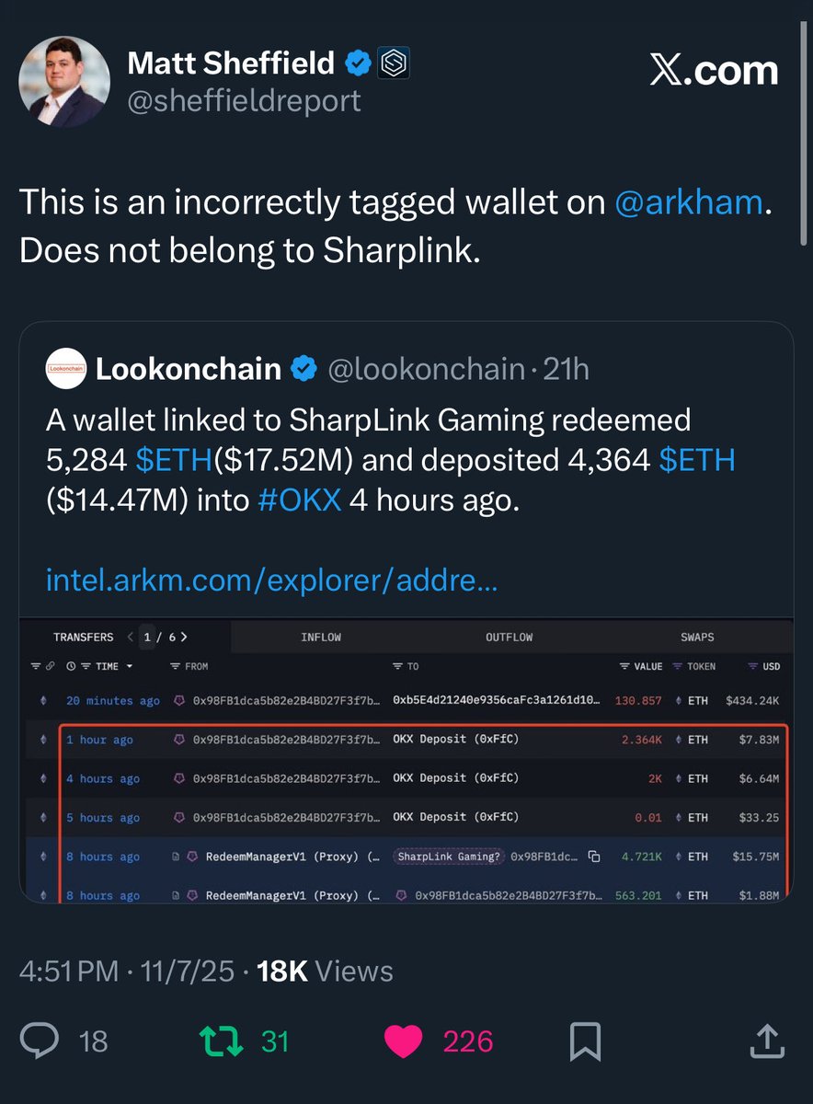The width and height of the screenshot is (813, 1104).
Task: Open the intel.arkm.com explorer link
Action: click(x=271, y=581)
